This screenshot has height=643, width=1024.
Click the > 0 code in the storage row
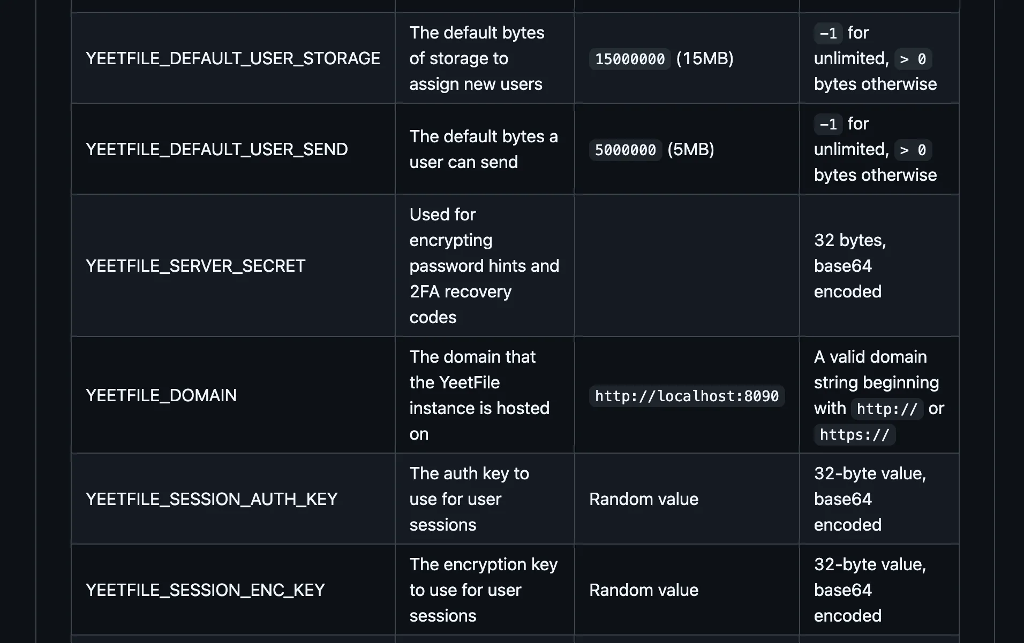[913, 59]
